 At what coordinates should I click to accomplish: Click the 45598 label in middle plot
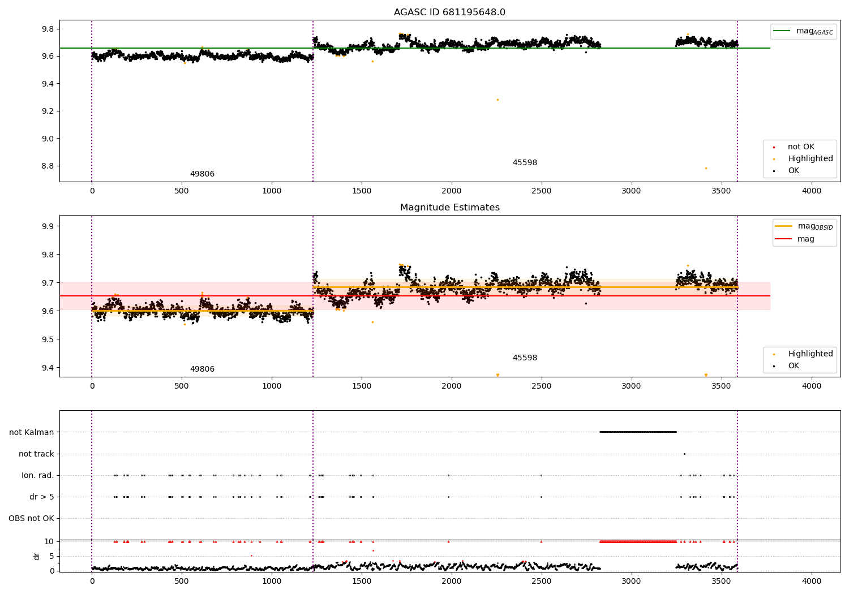(x=525, y=358)
